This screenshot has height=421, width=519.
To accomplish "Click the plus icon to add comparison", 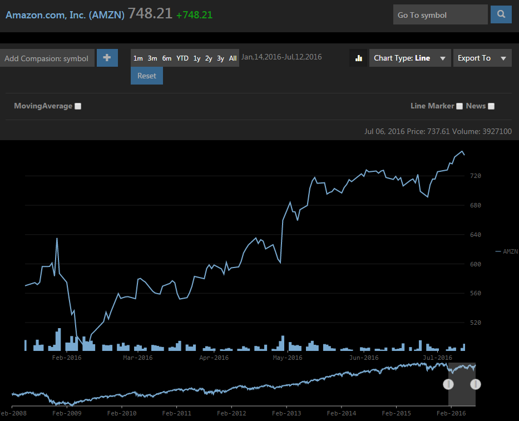I will click(x=107, y=58).
